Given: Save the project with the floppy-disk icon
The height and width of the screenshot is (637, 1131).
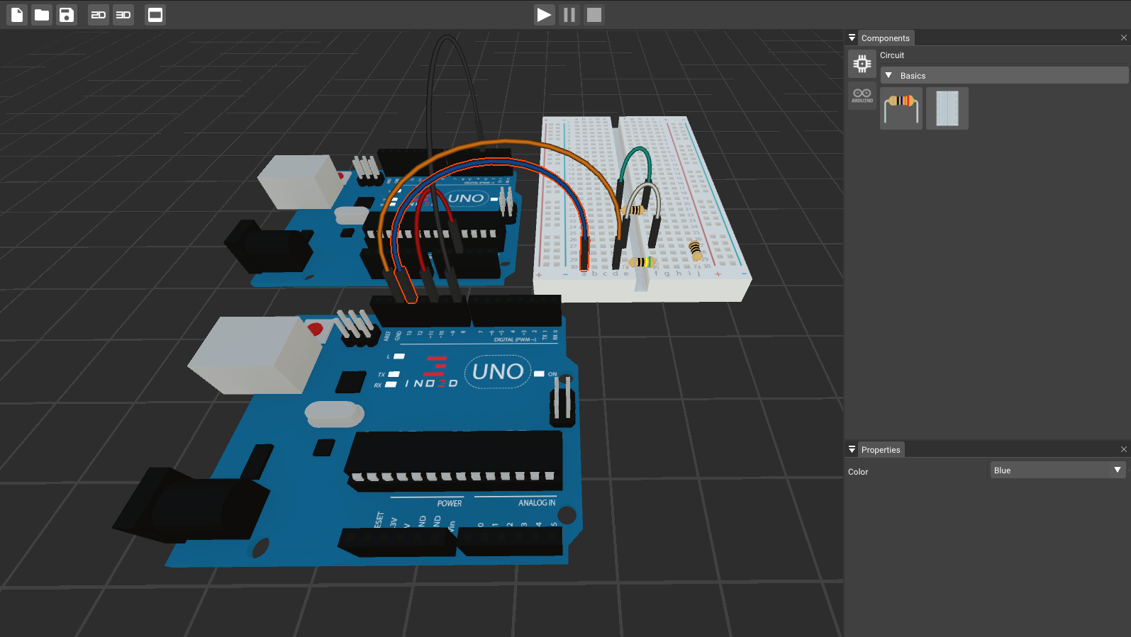Looking at the screenshot, I should pos(67,15).
